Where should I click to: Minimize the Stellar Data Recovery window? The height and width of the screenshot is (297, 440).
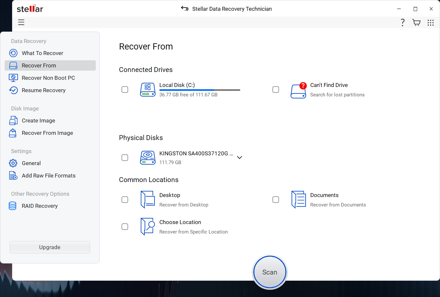click(399, 9)
